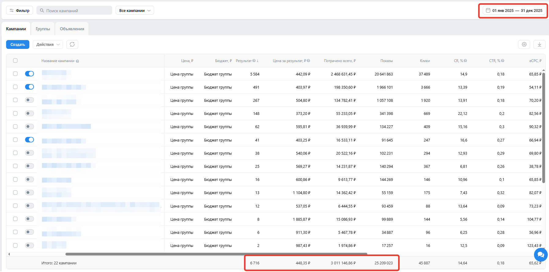This screenshot has width=549, height=272.
Task: Sort campaigns by the Клики header
Action: pyautogui.click(x=425, y=61)
